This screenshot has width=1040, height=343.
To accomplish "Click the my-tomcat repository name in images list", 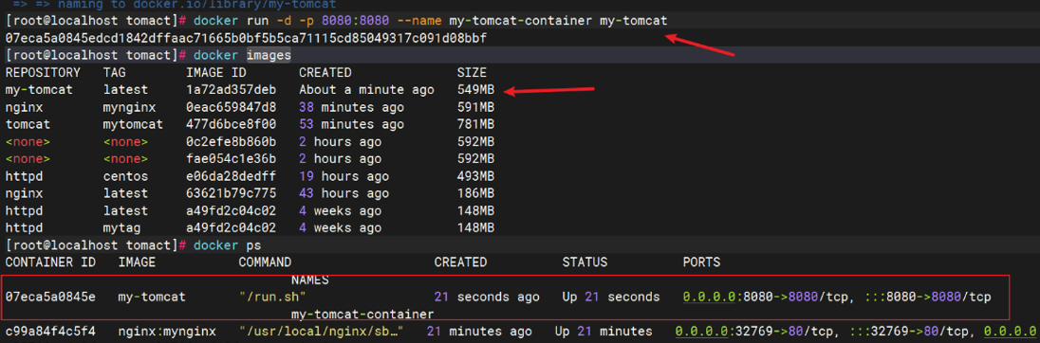I will pos(39,90).
